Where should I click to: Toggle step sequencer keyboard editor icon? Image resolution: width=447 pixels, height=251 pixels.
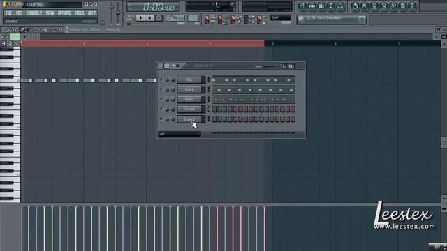click(291, 66)
